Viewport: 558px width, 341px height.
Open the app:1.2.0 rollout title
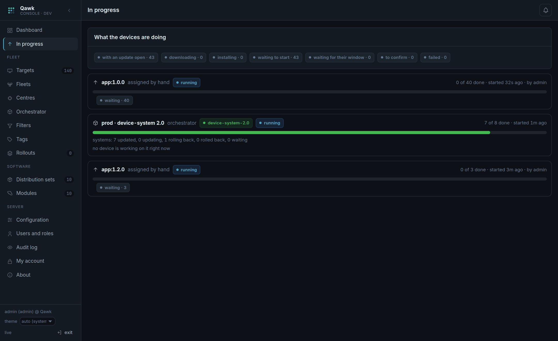click(x=113, y=169)
